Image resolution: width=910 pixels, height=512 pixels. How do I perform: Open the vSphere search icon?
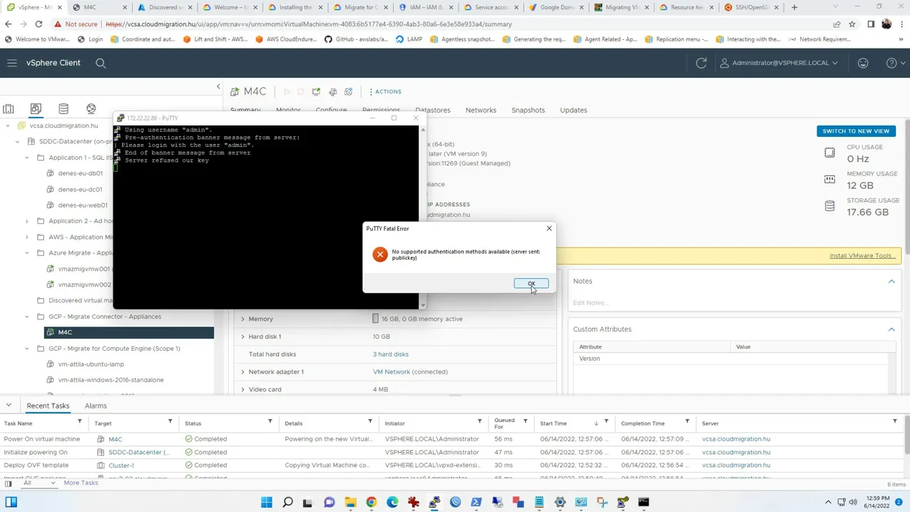point(101,63)
